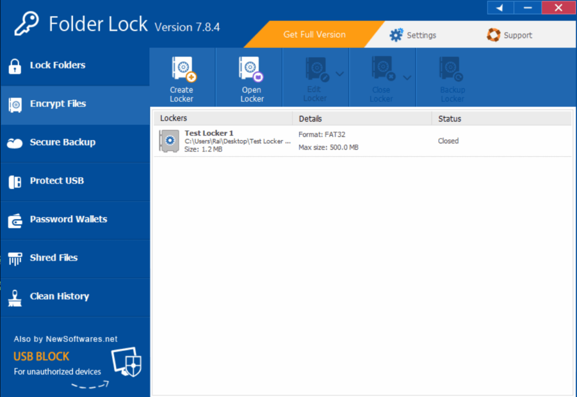Open the Settings tab
Viewport: 577px width, 397px height.
tap(413, 35)
